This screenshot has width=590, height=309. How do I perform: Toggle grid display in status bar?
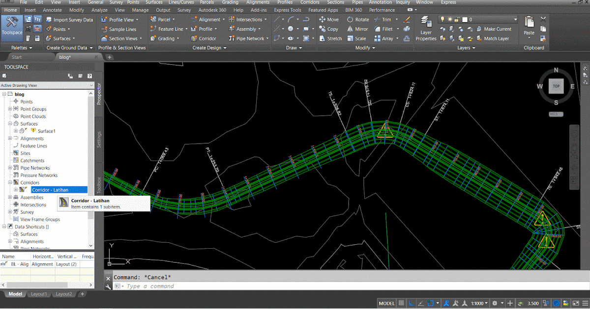coord(401,303)
